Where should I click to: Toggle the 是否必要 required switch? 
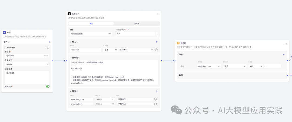[48, 87]
